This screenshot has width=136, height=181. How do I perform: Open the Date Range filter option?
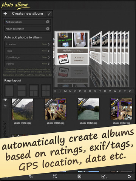(28, 57)
